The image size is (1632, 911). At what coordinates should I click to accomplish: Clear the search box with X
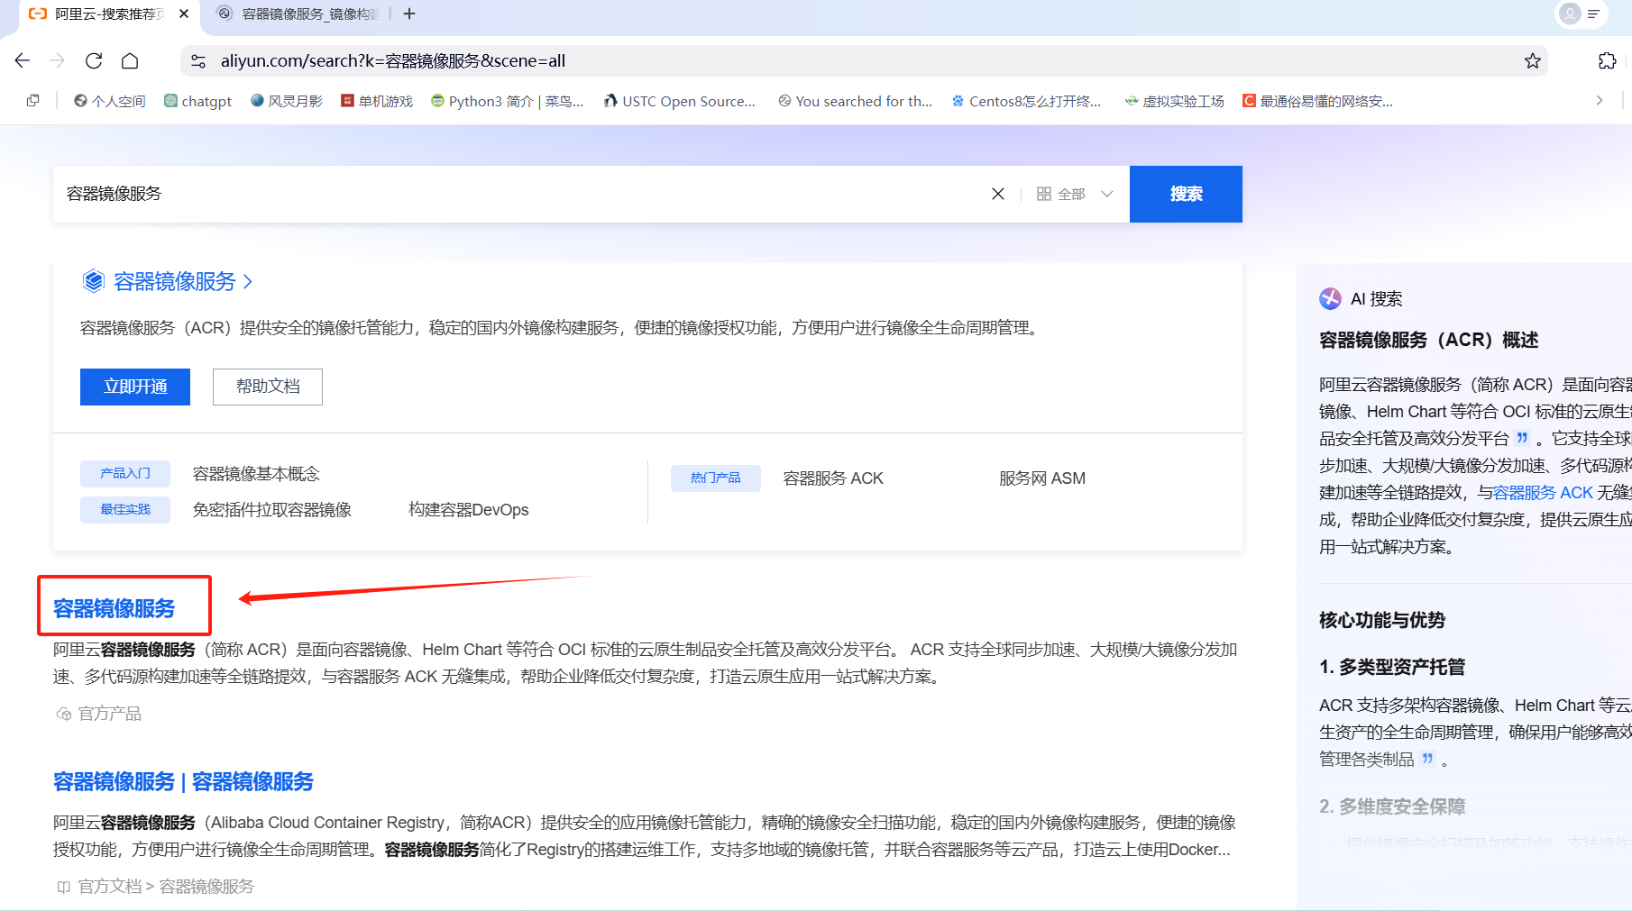coord(998,194)
